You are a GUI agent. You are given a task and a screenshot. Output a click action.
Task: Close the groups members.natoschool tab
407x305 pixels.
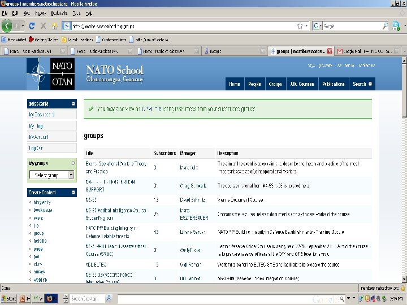point(330,51)
